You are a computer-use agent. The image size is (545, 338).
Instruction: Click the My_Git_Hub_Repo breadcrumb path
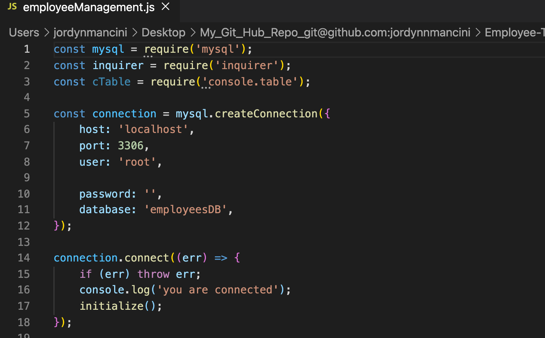click(x=335, y=33)
